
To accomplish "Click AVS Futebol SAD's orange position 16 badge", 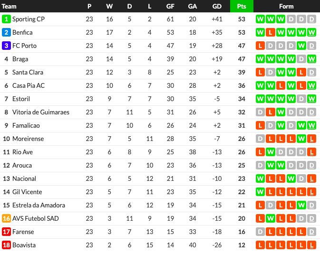I will point(6,218).
